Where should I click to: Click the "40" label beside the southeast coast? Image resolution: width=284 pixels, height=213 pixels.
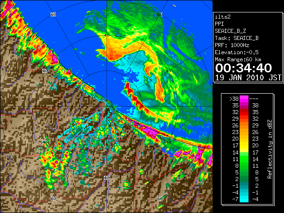[x=169, y=142]
